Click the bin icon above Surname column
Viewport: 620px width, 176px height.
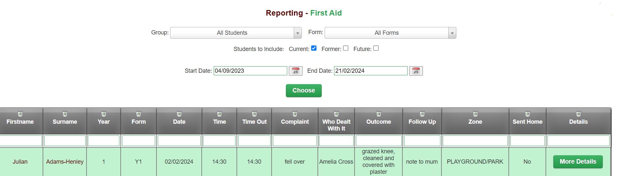coord(65,114)
